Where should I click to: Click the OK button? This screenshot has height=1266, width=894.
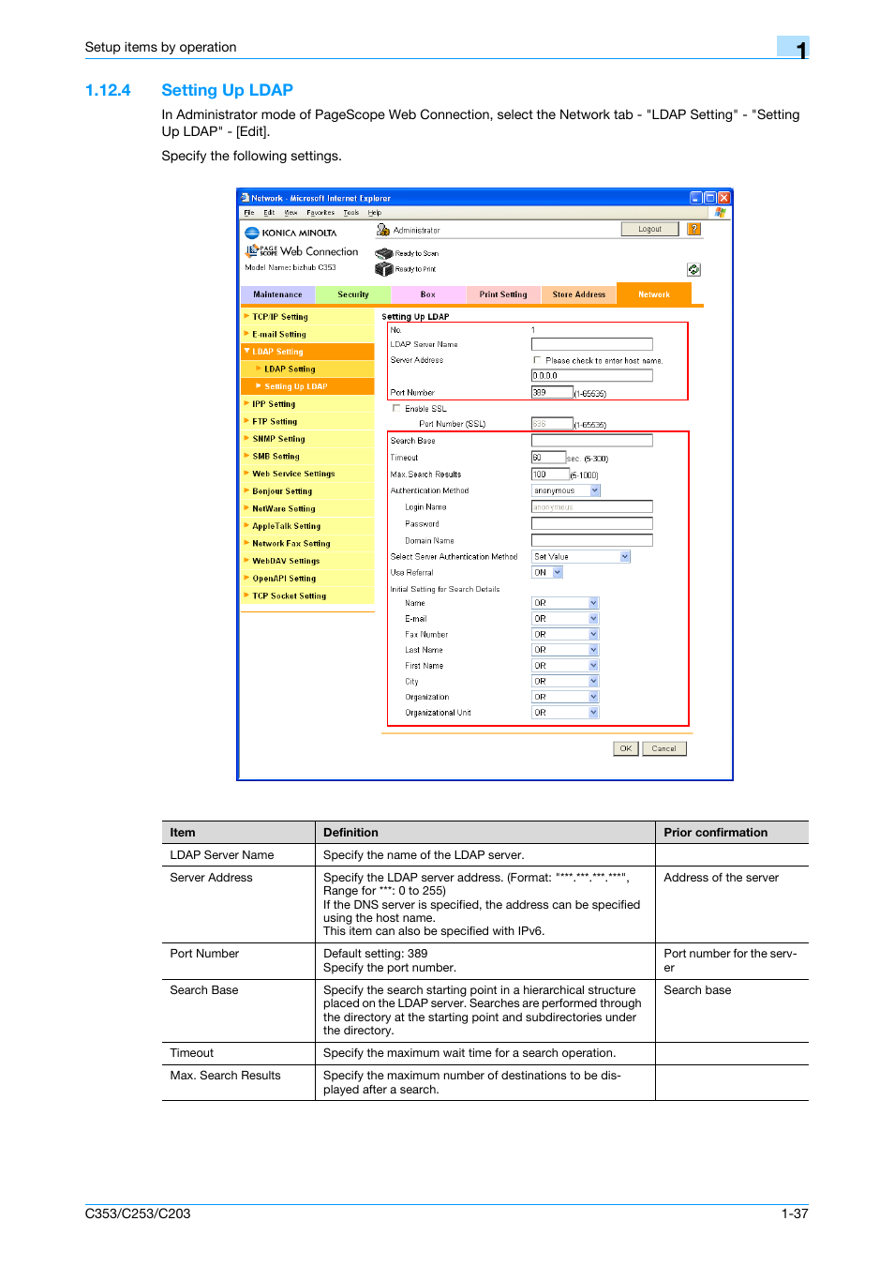[x=626, y=748]
